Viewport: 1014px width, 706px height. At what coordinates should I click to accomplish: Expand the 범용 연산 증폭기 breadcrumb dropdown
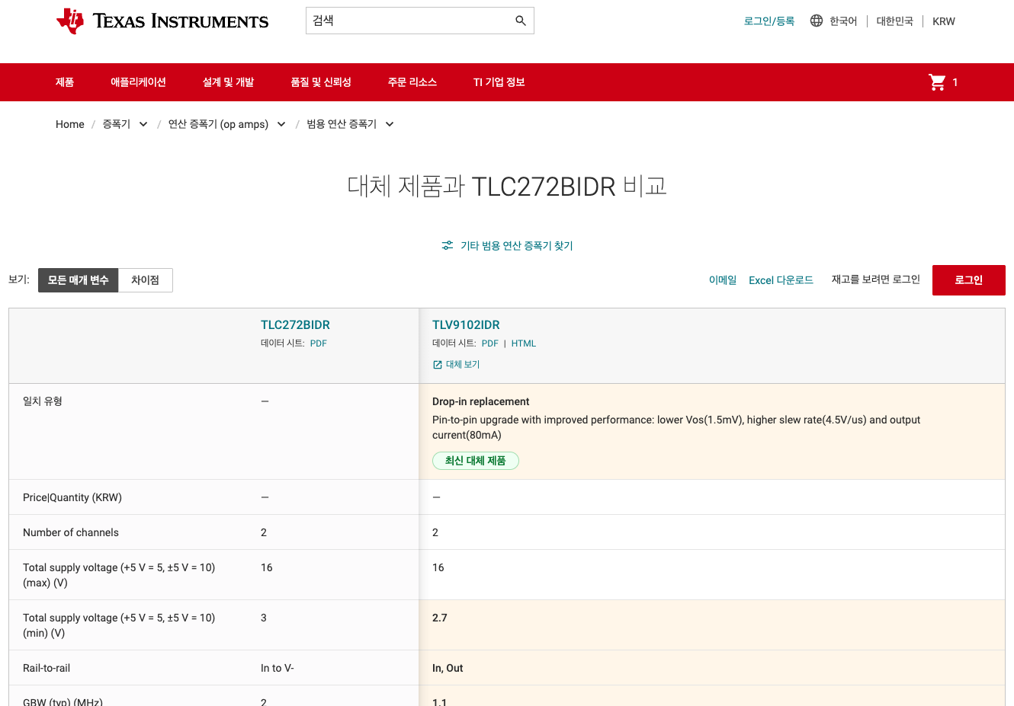[x=390, y=124]
